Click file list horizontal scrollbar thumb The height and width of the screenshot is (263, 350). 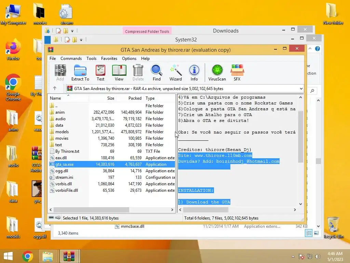pyautogui.click(x=91, y=210)
